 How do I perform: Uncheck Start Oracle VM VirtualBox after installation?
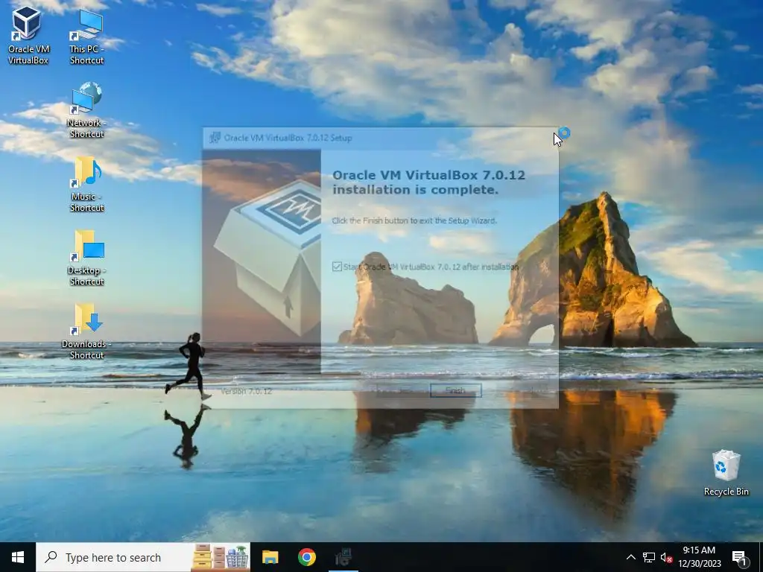tap(337, 267)
